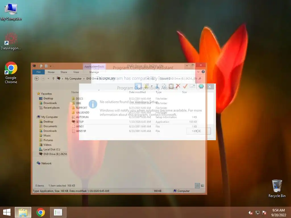
Task: Click the muted volume tray icon
Action: (250, 213)
